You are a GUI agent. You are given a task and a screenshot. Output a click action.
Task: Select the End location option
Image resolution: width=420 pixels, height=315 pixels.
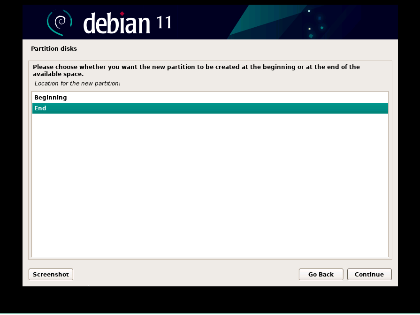point(210,108)
